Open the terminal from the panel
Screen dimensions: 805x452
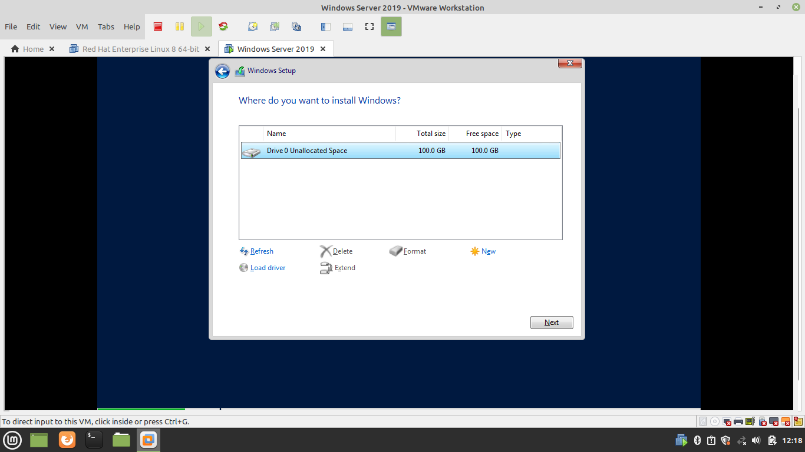[x=94, y=440]
